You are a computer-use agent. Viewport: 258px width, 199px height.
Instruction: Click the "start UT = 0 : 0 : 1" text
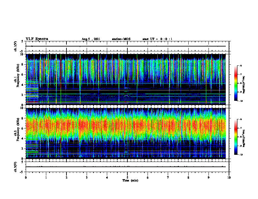click(157, 39)
